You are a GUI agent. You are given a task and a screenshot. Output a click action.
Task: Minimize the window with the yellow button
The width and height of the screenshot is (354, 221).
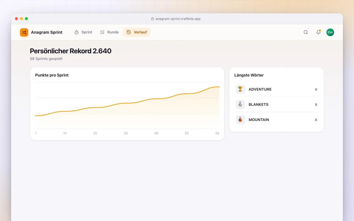pos(22,19)
